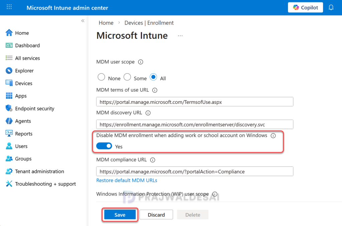Open Agents in left navigation
The image size is (342, 226).
coord(23,121)
